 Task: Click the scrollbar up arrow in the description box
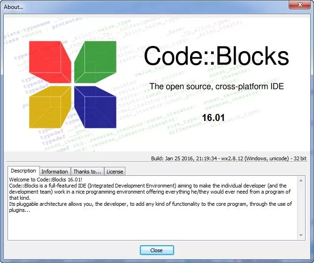301,180
